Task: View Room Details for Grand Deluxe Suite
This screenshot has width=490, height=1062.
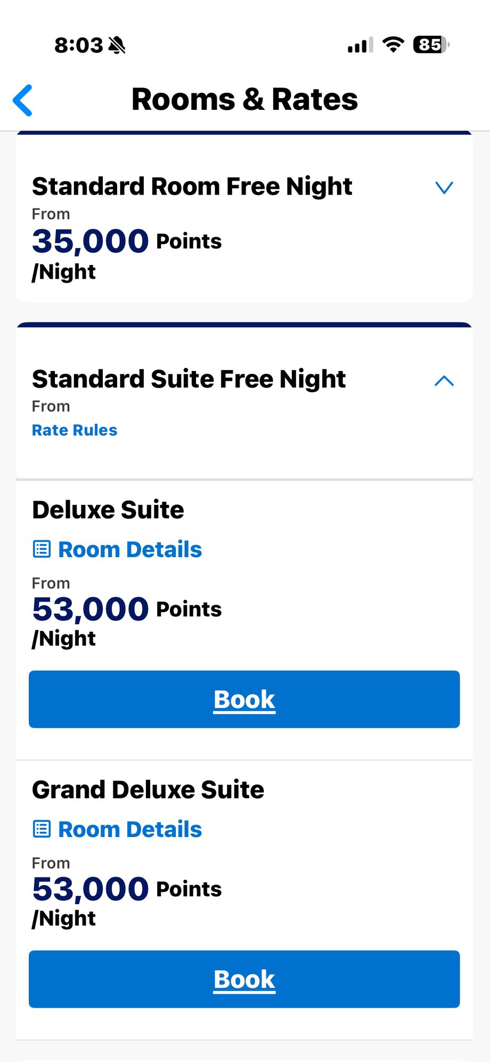Action: (x=130, y=829)
